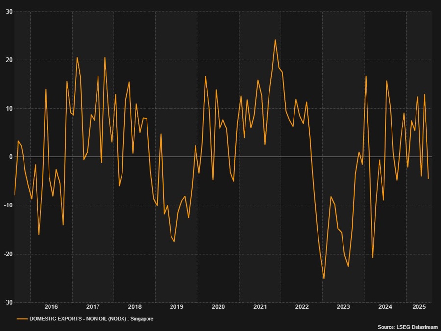
Task: Select the 2016 x-axis label
Action: click(51, 307)
